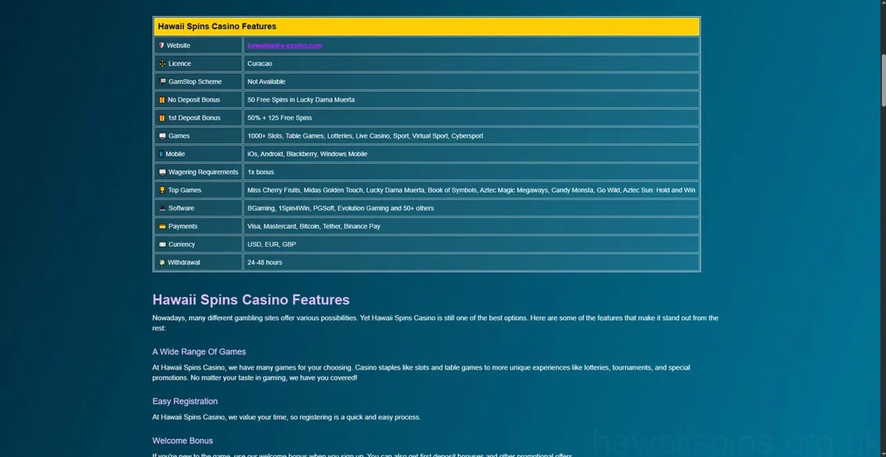Click the 'Payments' row label

pos(183,226)
